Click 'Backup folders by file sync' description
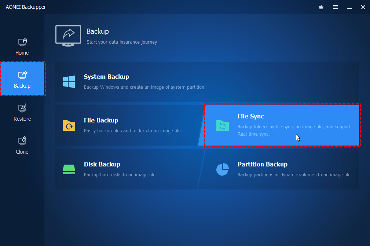 click(x=294, y=130)
